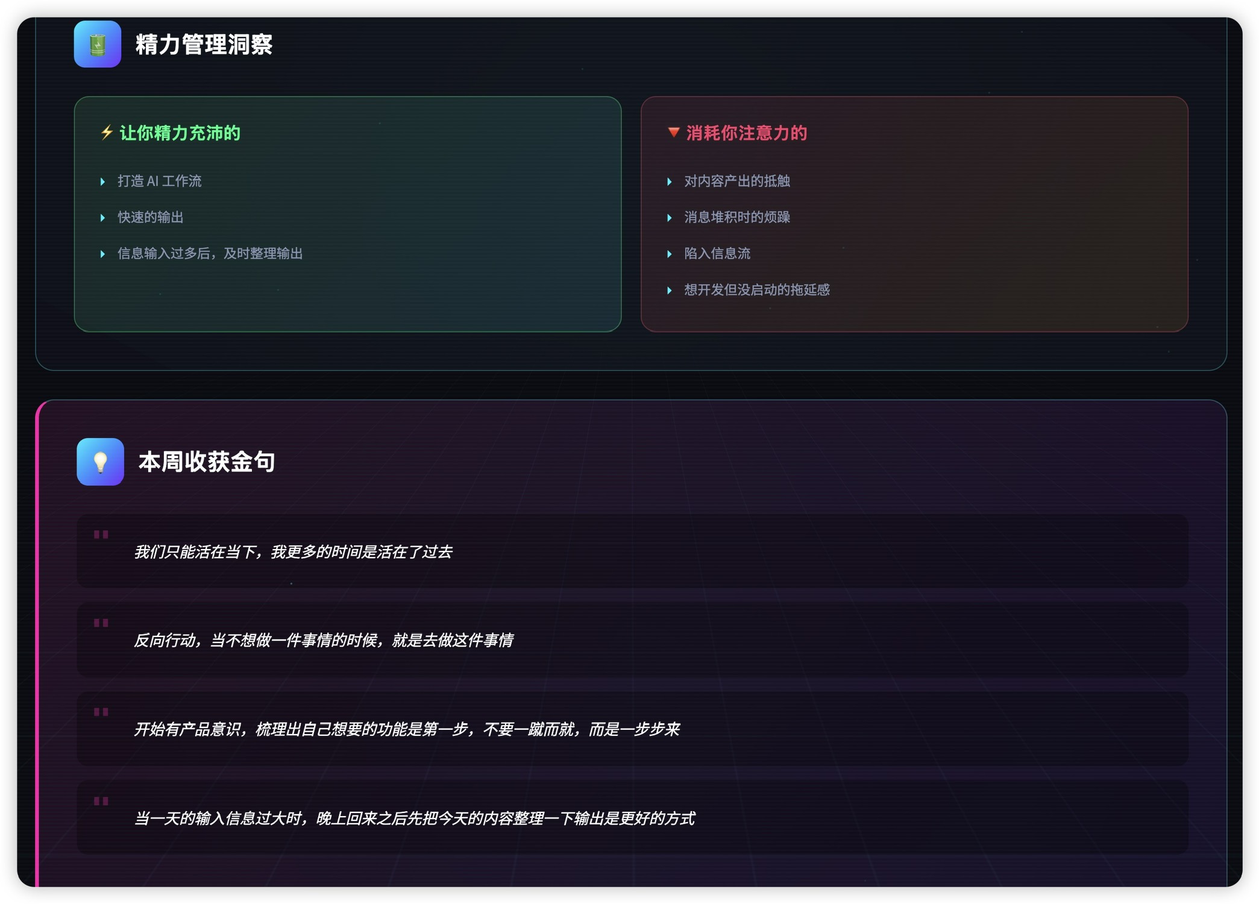The width and height of the screenshot is (1259, 904).
Task: Click arrow bullet next to 打造 AI 工作流
Action: tap(102, 181)
